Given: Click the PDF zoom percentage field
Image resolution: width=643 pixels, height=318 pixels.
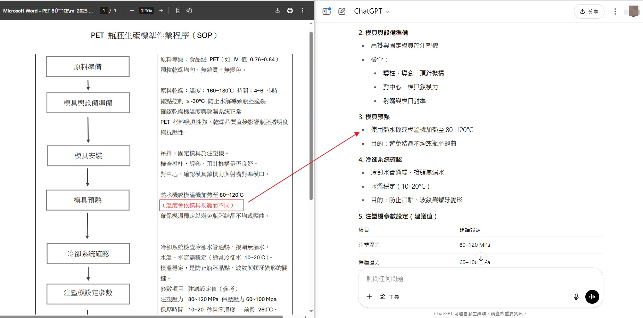Looking at the screenshot, I should coord(146,10).
